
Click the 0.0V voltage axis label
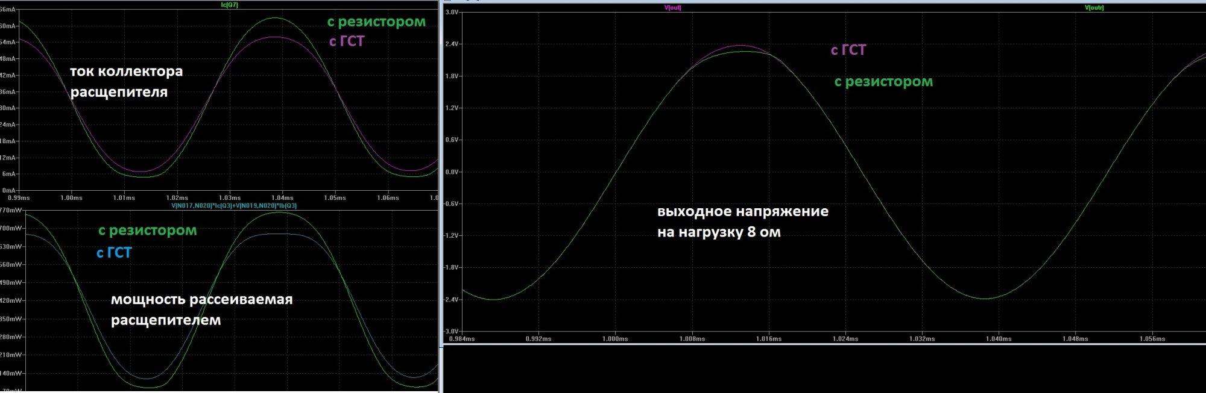[x=452, y=172]
